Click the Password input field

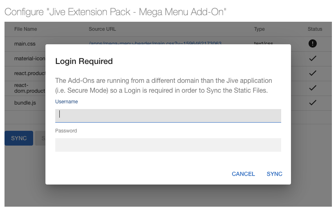[x=168, y=145]
